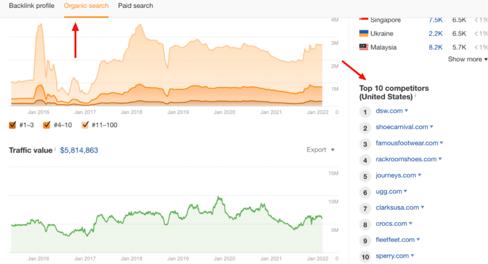Viewport: 488px width, 264px height.
Task: Switch to the Backlink profile tab
Action: (x=31, y=6)
